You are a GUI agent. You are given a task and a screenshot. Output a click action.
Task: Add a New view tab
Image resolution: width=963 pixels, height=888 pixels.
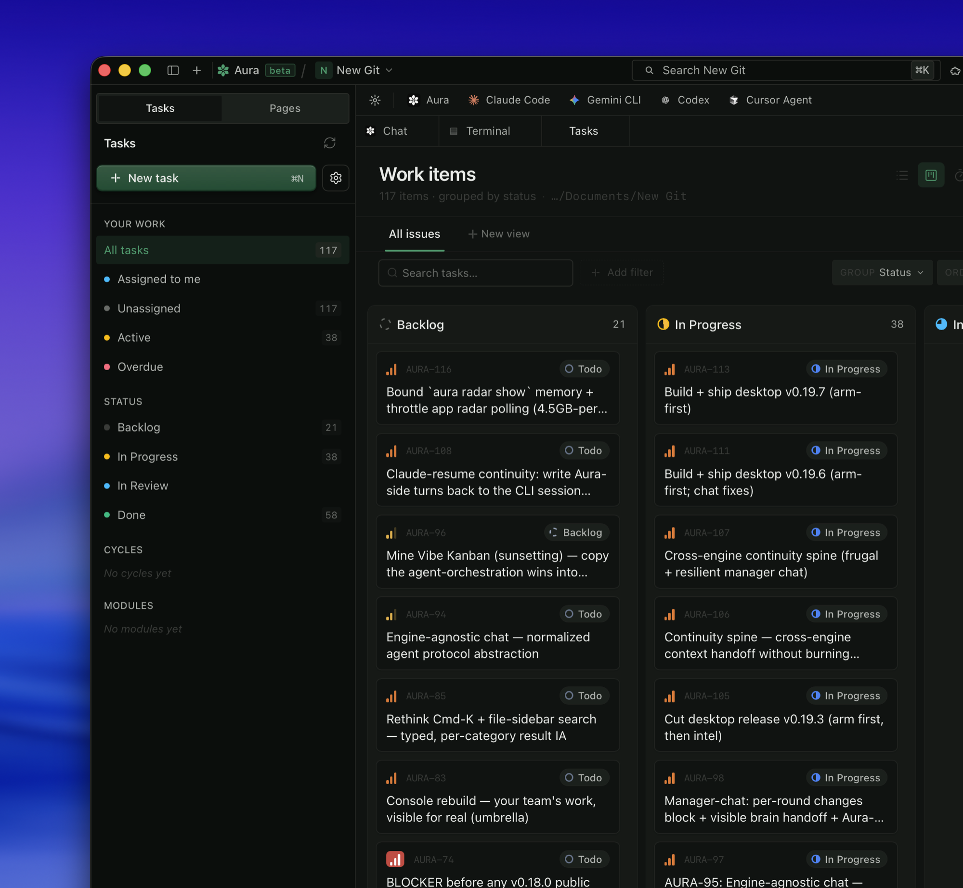coord(499,234)
